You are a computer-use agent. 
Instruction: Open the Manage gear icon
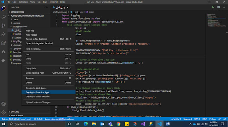coord(3,112)
